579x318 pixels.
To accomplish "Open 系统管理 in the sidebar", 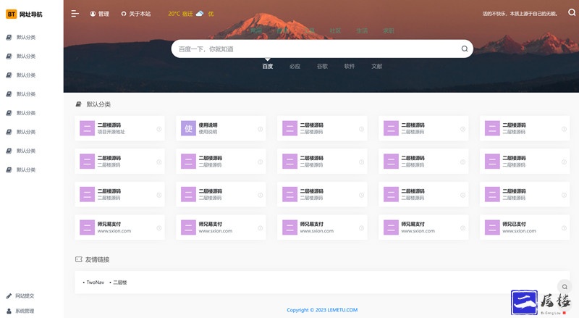I will coord(25,311).
